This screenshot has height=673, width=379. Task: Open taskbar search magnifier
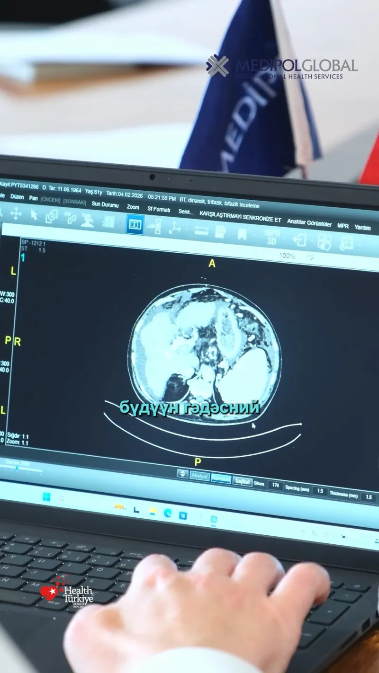62,499
